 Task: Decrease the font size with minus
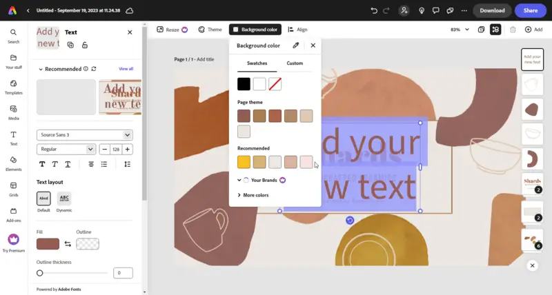[x=105, y=149]
